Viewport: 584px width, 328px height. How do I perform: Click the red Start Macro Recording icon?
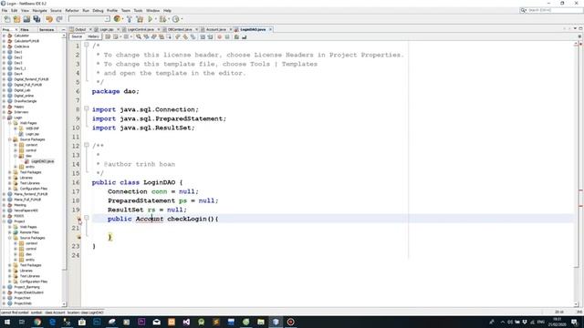click(219, 36)
